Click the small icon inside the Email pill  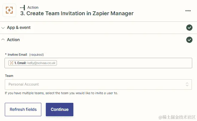tap(11, 63)
